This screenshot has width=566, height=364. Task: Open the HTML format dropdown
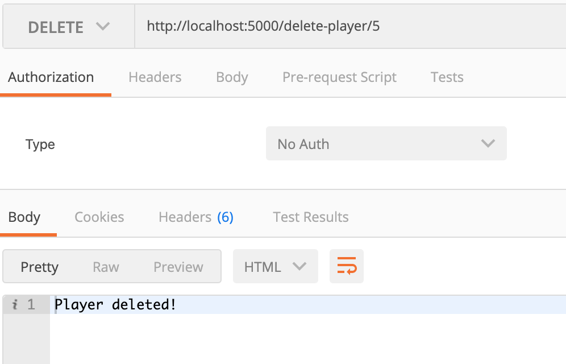click(x=275, y=267)
